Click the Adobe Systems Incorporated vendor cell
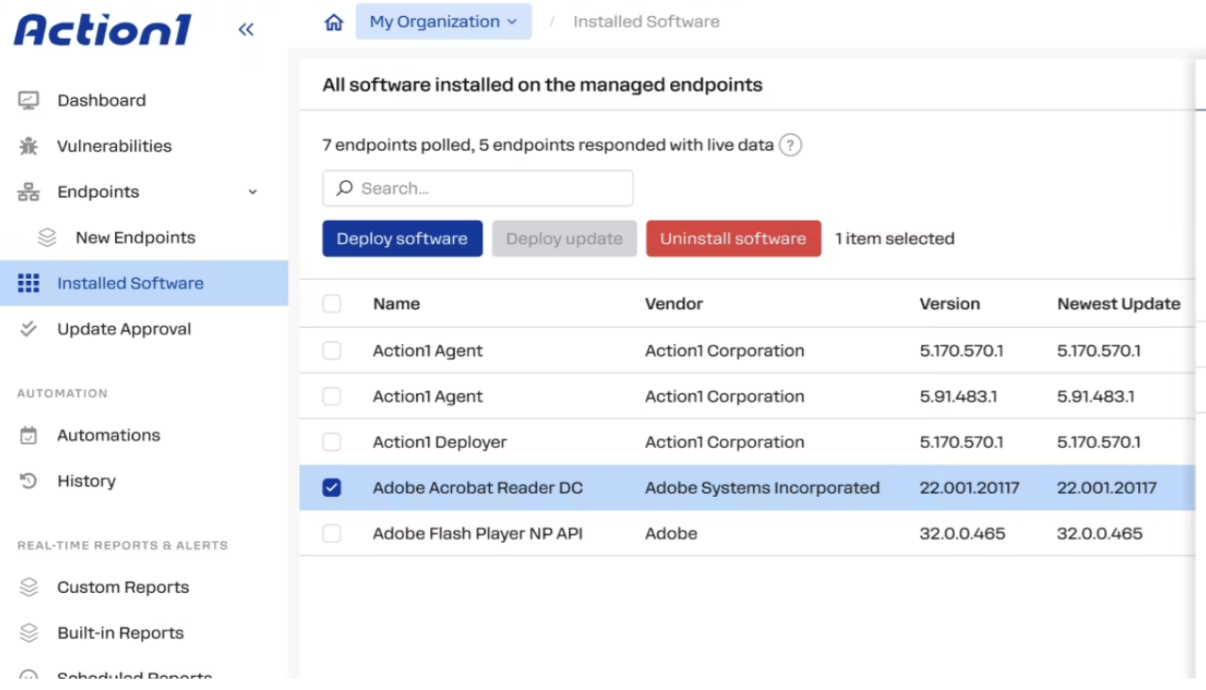Image resolution: width=1206 pixels, height=690 pixels. point(762,488)
